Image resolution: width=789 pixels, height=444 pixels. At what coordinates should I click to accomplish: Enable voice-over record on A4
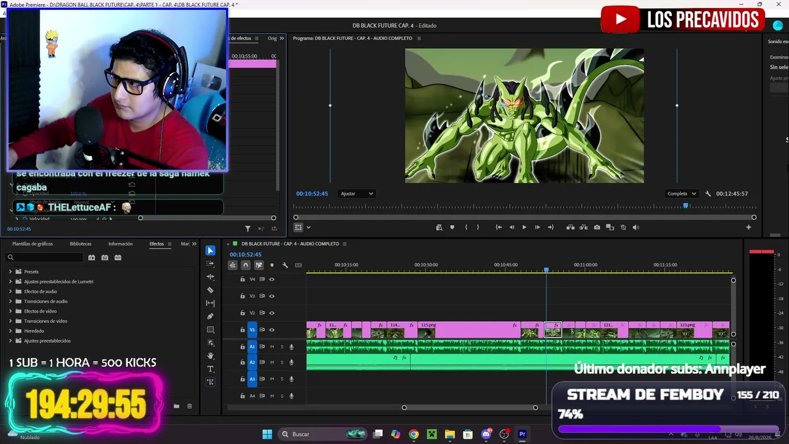pos(292,396)
